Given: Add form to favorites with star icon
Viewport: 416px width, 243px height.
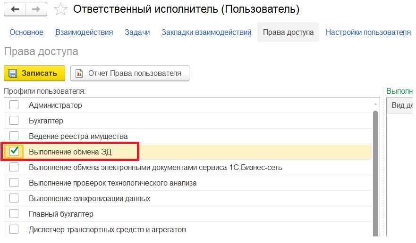Looking at the screenshot, I should (59, 9).
